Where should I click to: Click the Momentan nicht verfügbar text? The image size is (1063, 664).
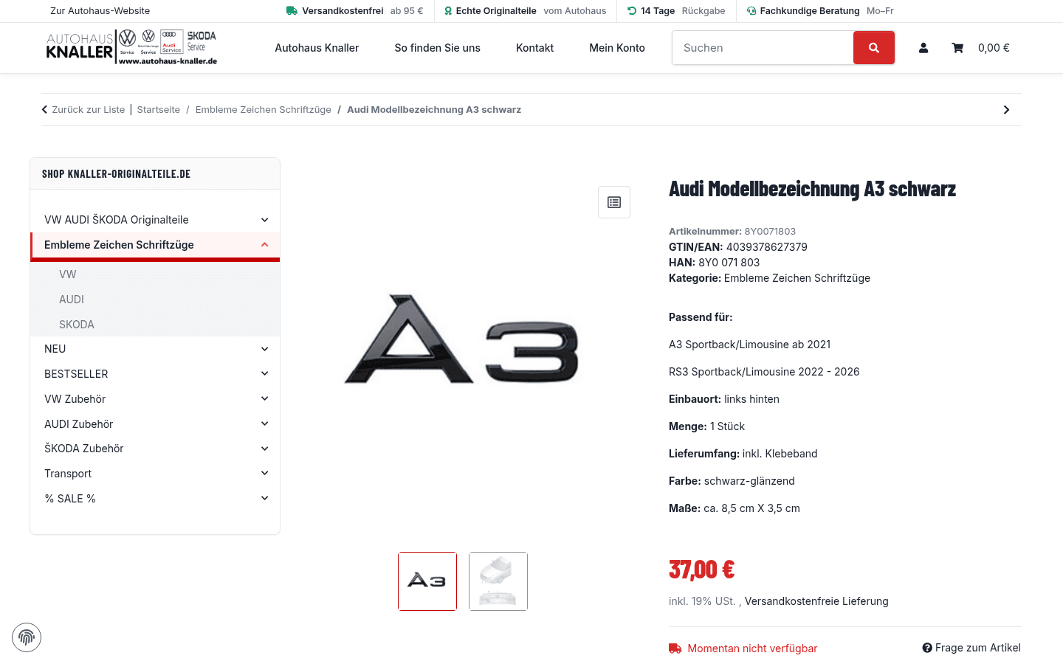752,649
